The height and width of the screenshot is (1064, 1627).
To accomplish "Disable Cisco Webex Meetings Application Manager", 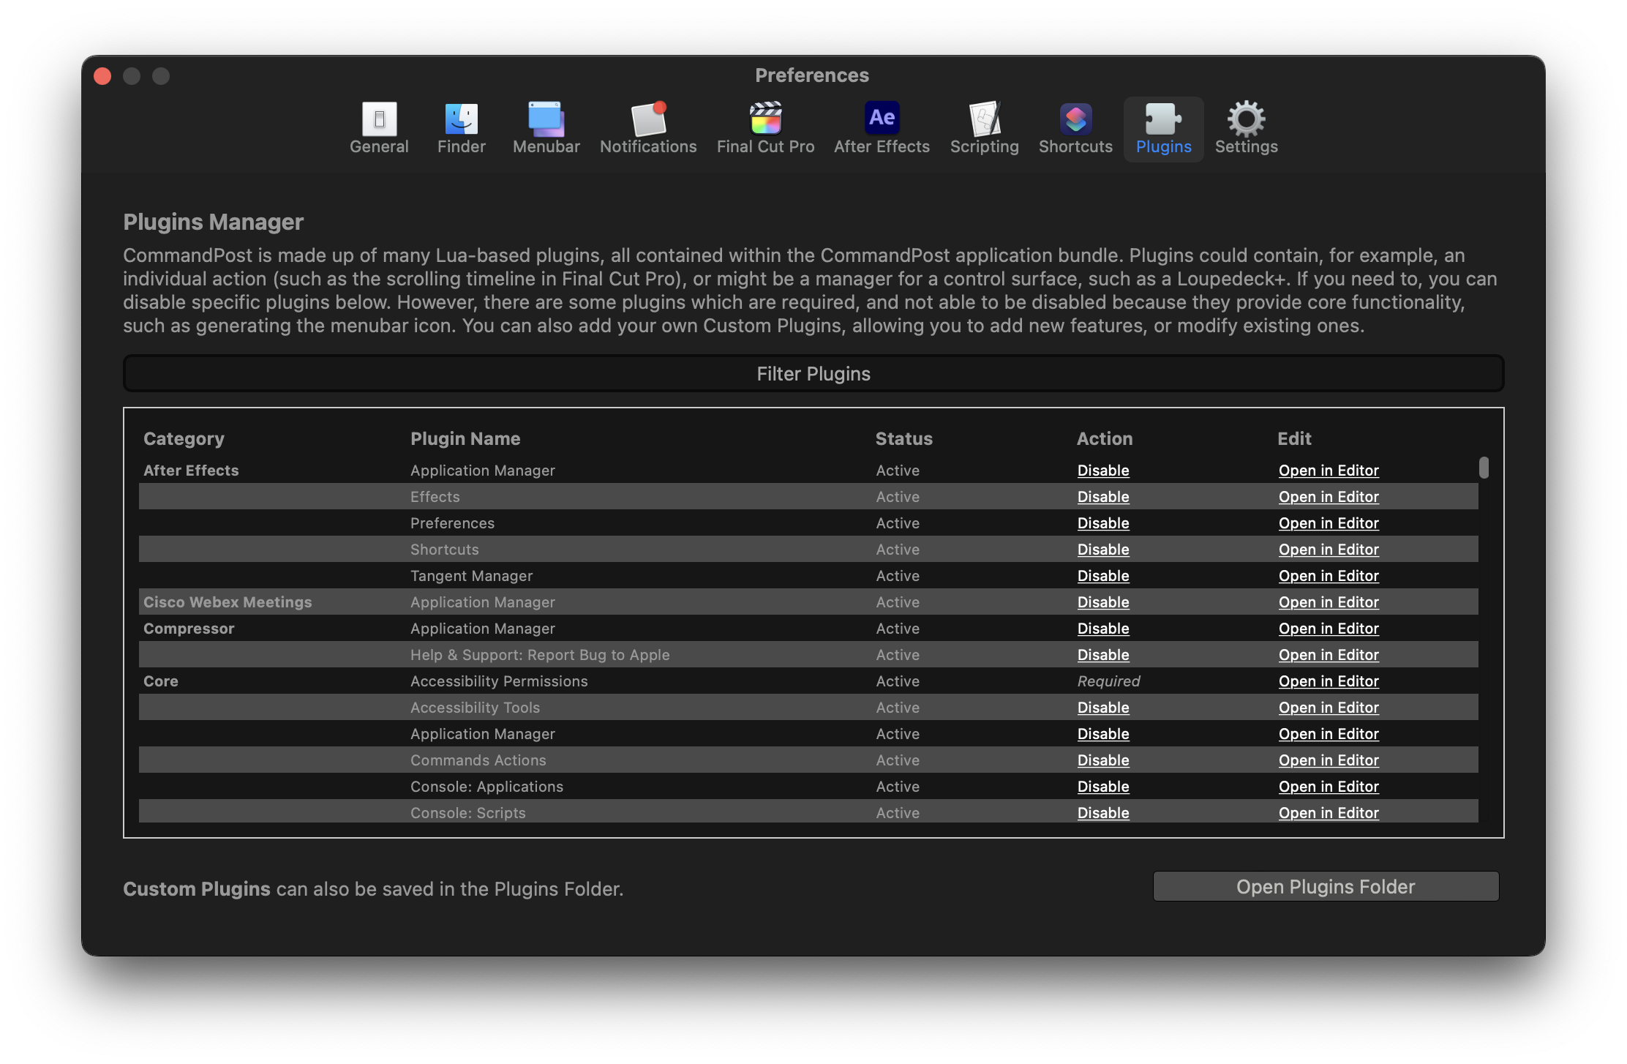I will 1103,602.
